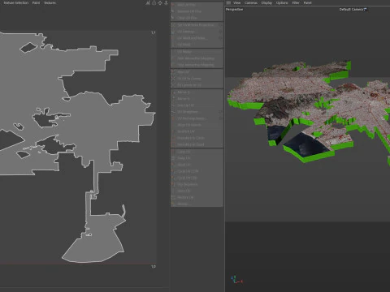Image resolution: width=390 pixels, height=292 pixels.
Task: Choose Flip Sequence entry
Action: pos(197,184)
